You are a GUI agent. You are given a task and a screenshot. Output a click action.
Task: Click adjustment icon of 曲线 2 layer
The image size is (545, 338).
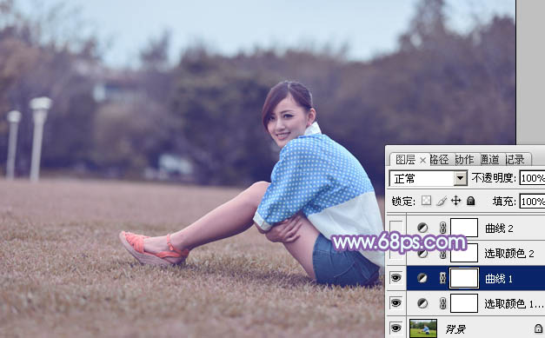[422, 228]
